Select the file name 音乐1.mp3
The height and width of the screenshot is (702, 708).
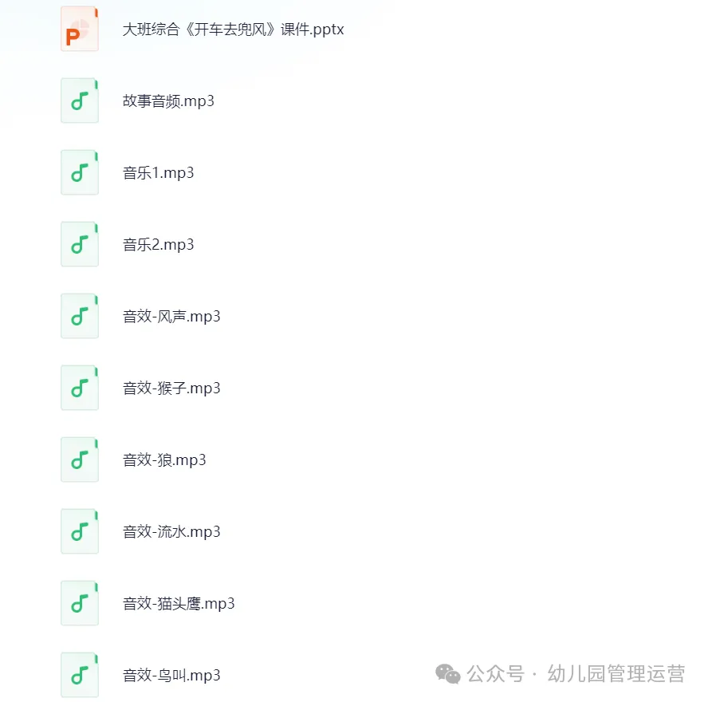click(158, 172)
